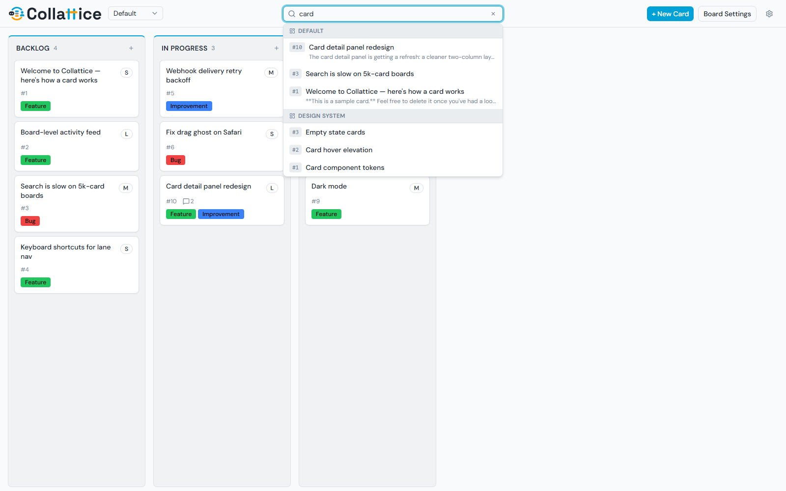786x491 pixels.
Task: Click the New Card button
Action: 670,14
